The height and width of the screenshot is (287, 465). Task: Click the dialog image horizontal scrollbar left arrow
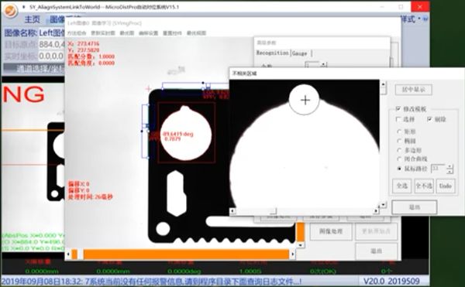pos(232,211)
